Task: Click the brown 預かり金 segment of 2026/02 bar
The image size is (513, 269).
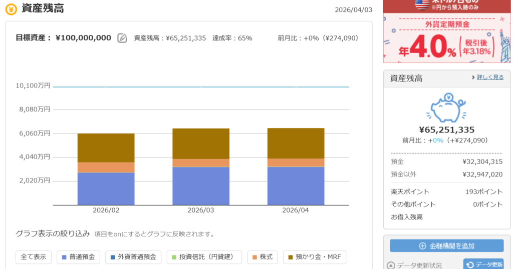Action: pos(106,147)
